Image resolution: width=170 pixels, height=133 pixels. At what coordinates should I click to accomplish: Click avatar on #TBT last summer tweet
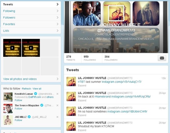point(71,82)
